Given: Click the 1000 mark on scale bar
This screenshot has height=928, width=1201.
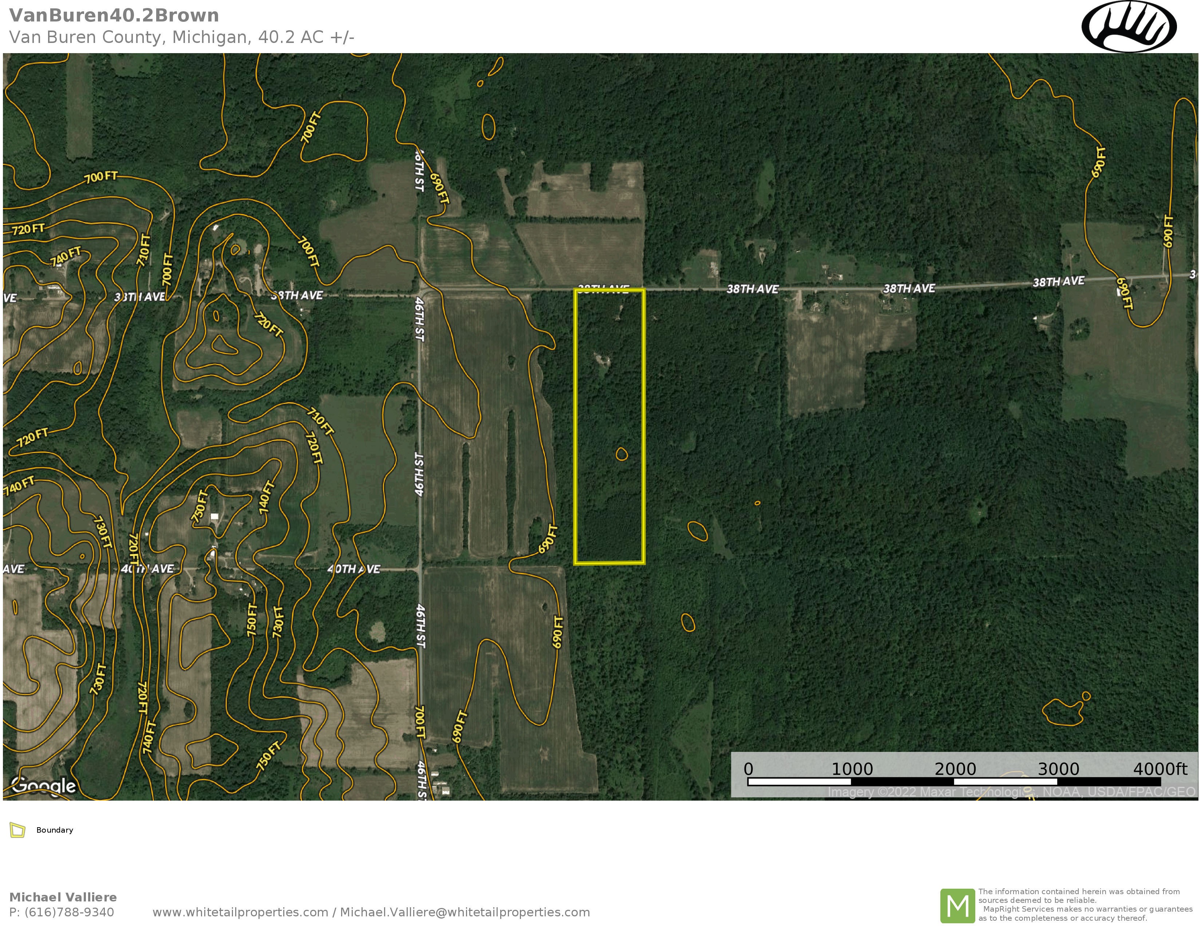Looking at the screenshot, I should click(x=852, y=769).
